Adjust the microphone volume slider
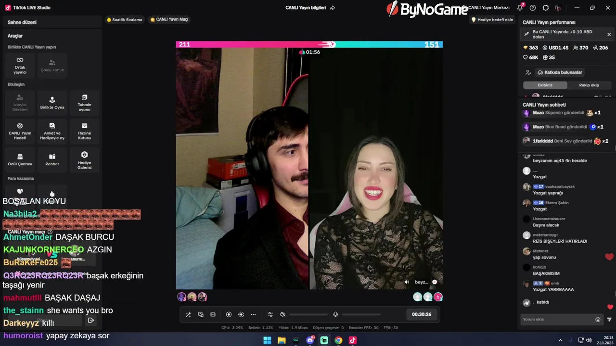616x346 pixels. pos(361,314)
